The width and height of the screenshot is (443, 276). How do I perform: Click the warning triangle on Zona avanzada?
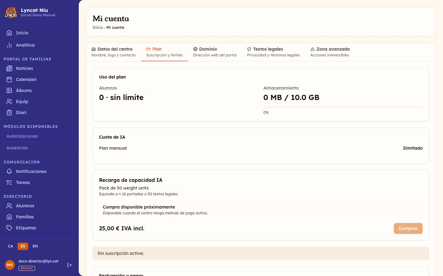313,49
